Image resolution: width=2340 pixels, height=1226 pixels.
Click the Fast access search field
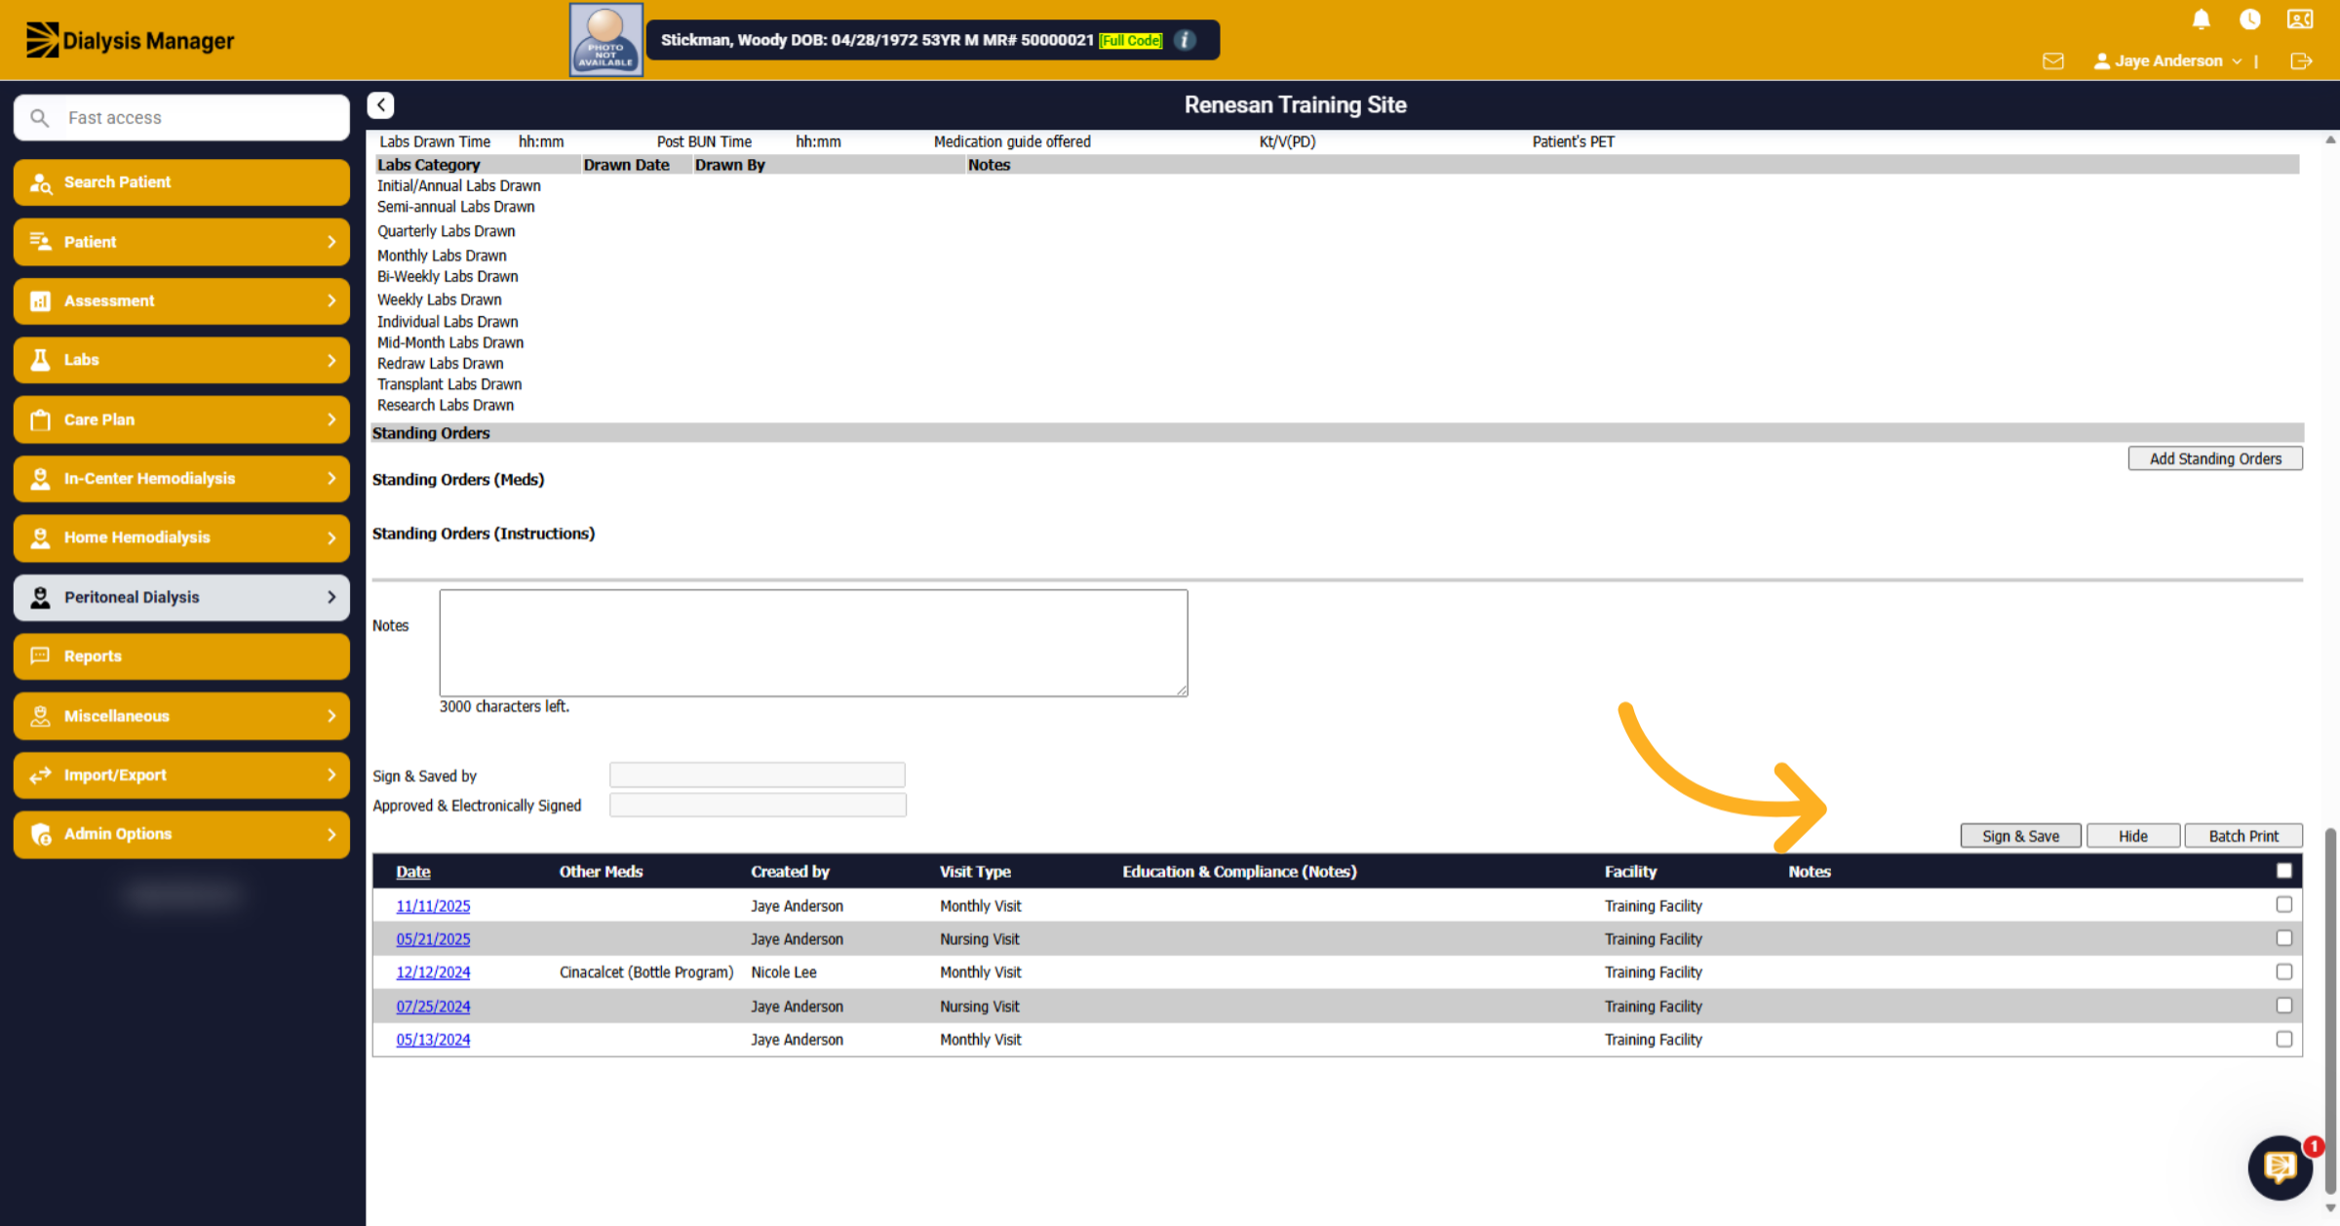[181, 118]
